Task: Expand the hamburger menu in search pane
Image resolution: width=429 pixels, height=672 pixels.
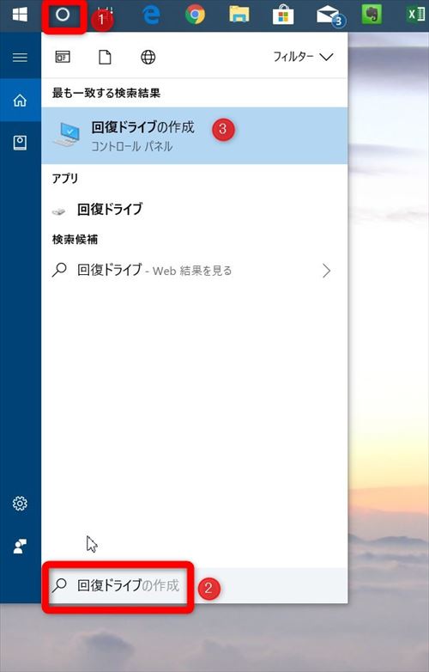Action: point(20,57)
